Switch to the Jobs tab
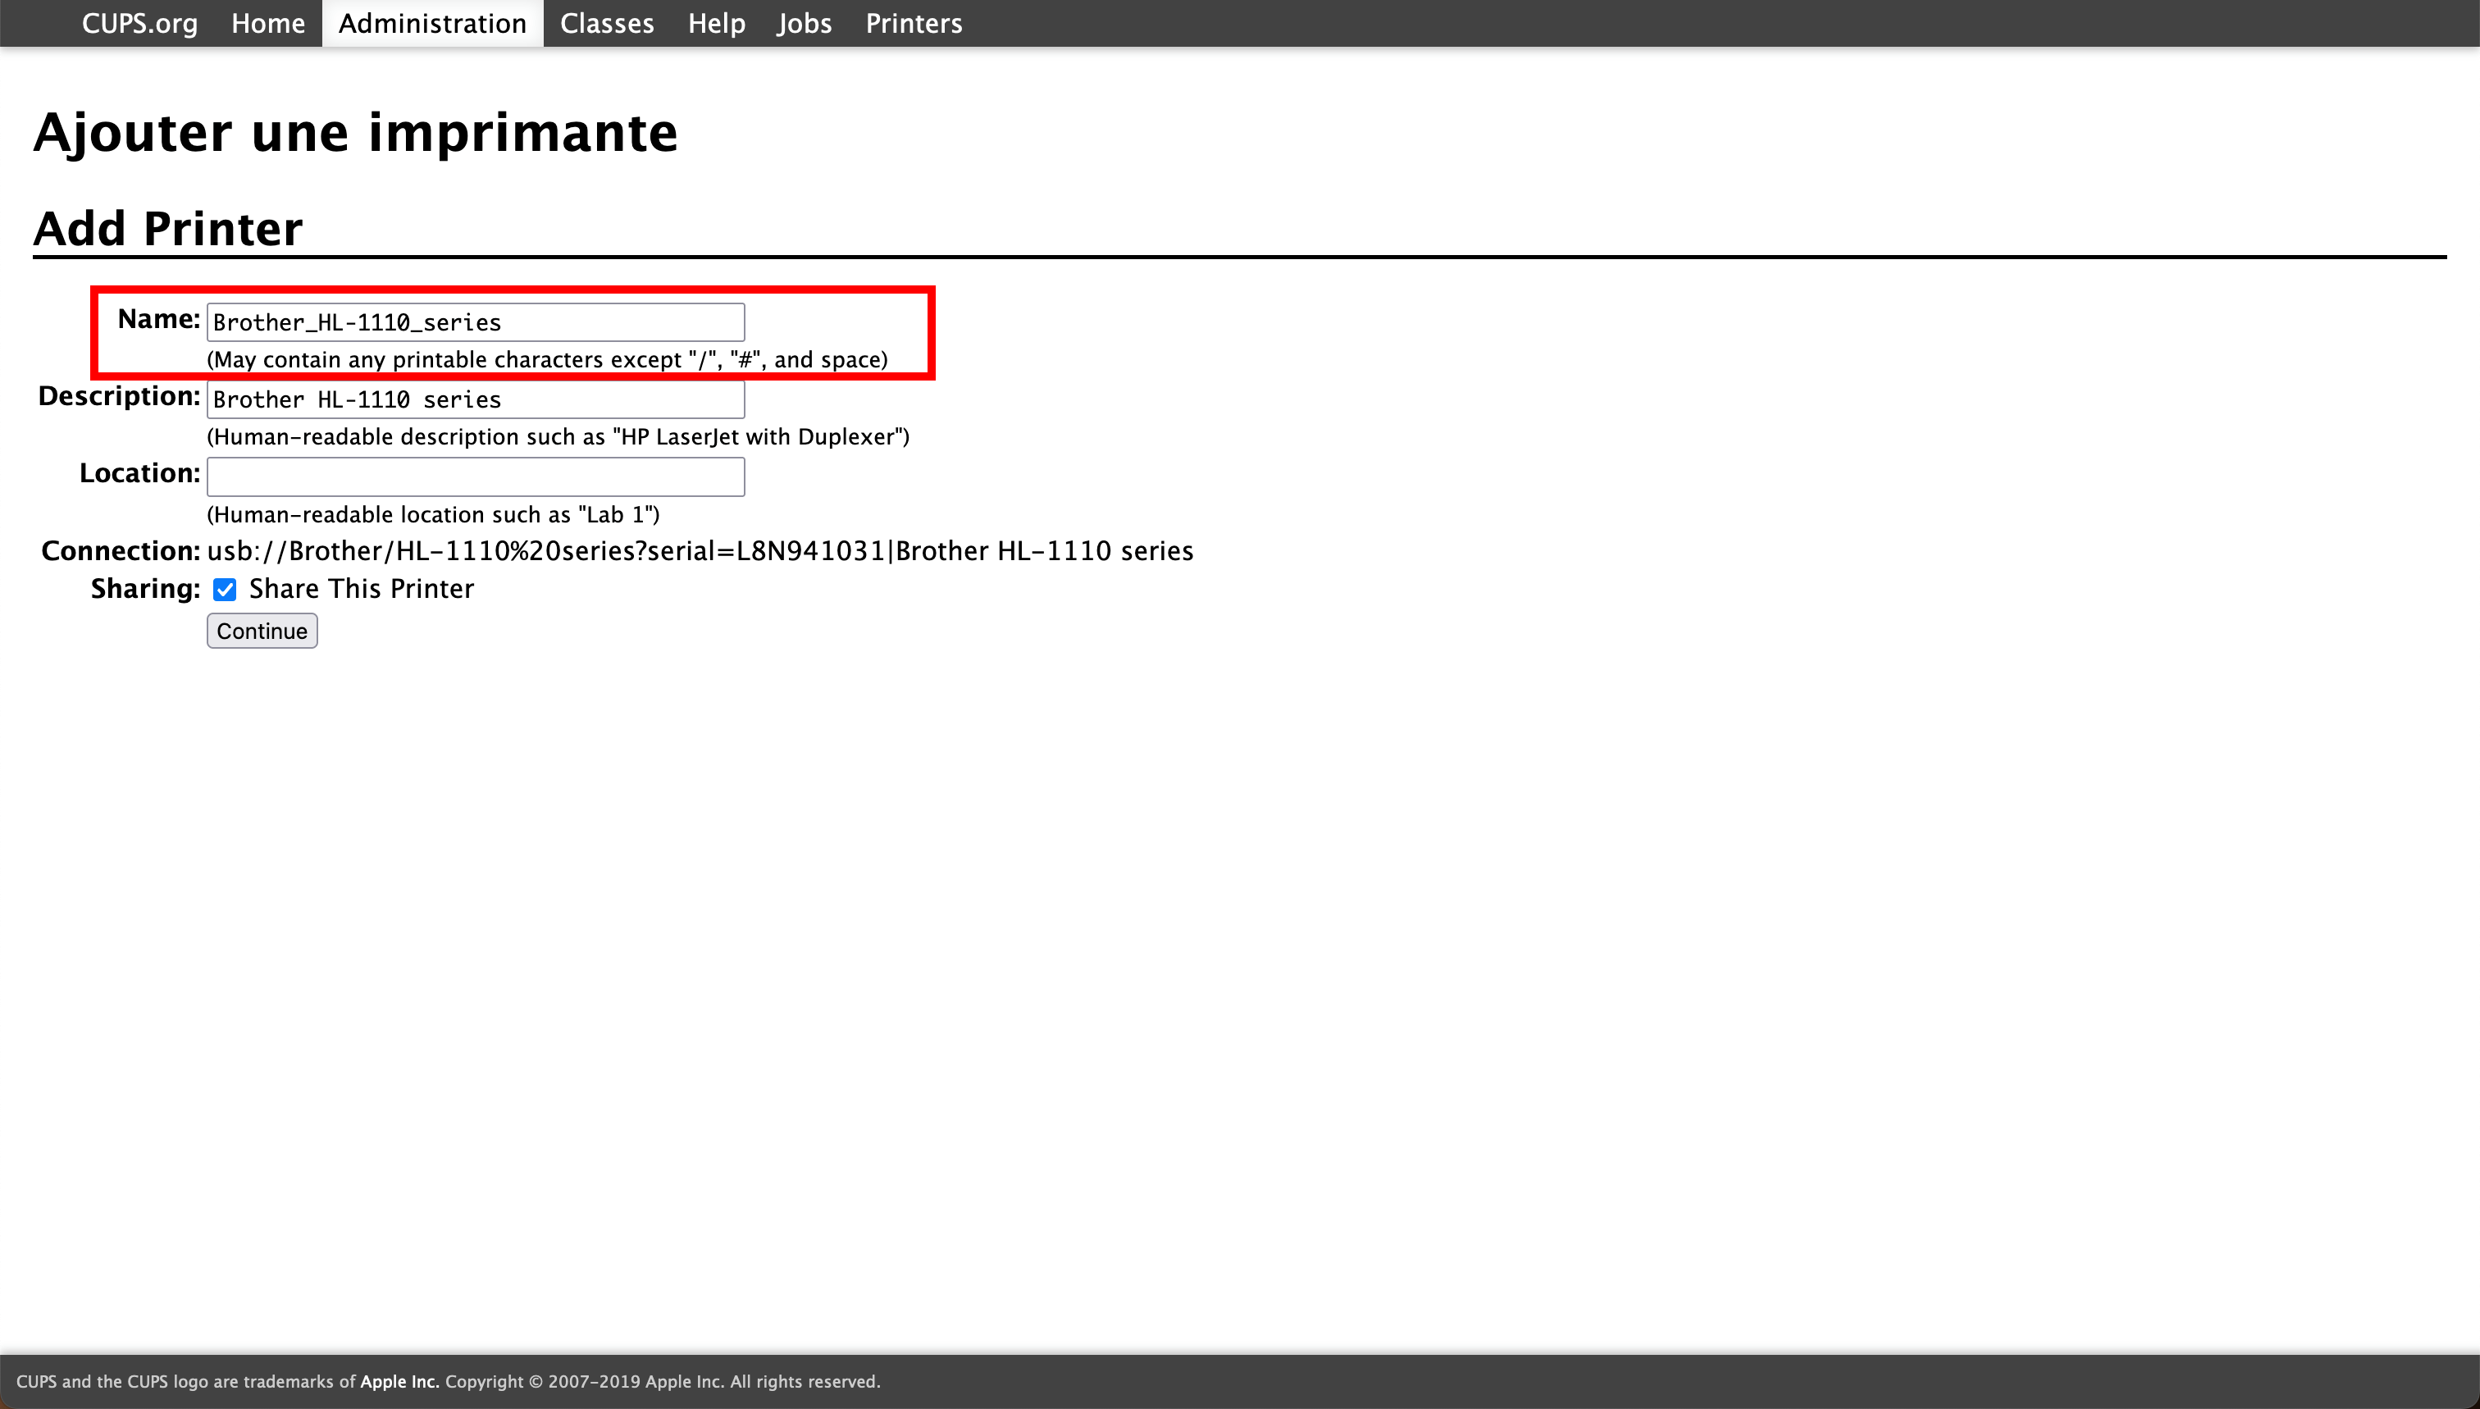Screen dimensions: 2480x1409 coord(804,23)
